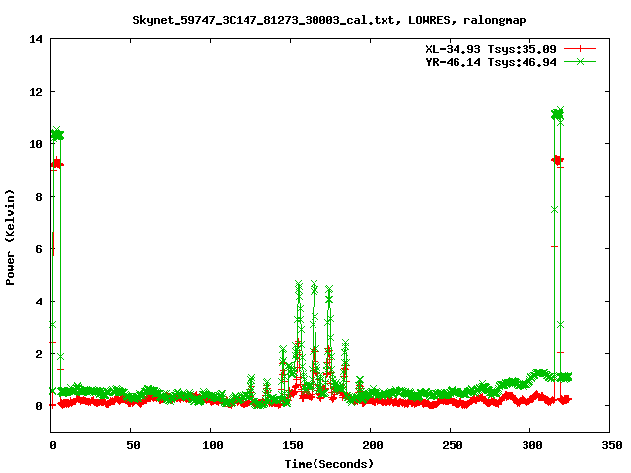Click the 14 tick label on y-axis

[x=35, y=39]
